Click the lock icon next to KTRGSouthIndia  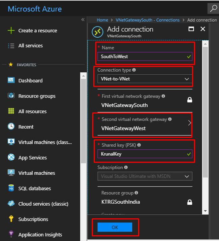pyautogui.click(x=190, y=202)
